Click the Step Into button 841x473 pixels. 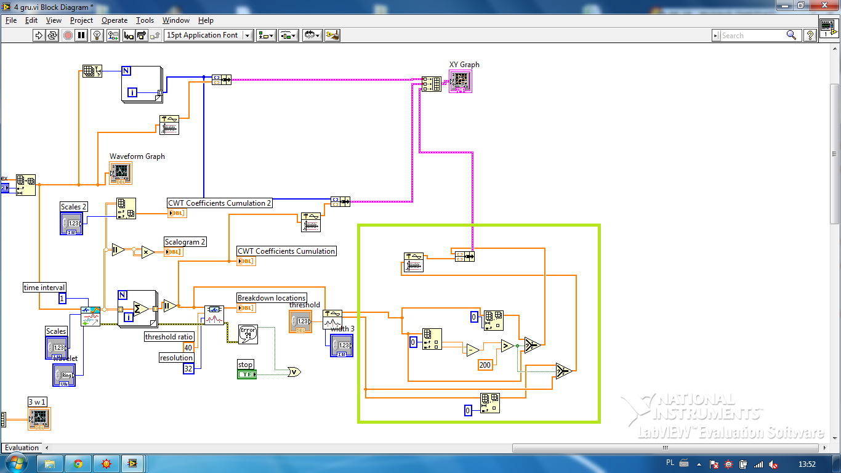click(x=129, y=35)
